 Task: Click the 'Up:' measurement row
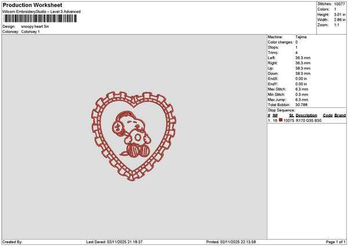pyautogui.click(x=289, y=68)
